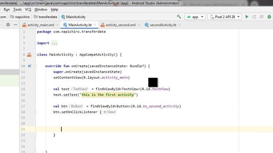The image size is (273, 153).
Task: Switch to the activity_second.xml tab
Action: [120, 25]
